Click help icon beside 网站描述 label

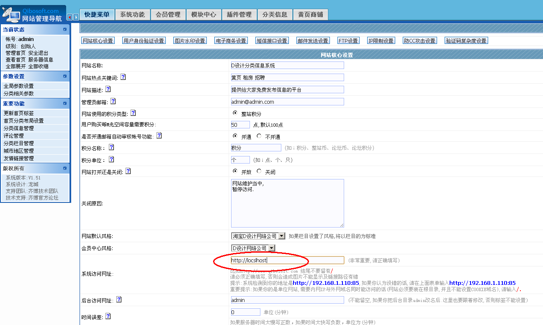click(x=108, y=89)
